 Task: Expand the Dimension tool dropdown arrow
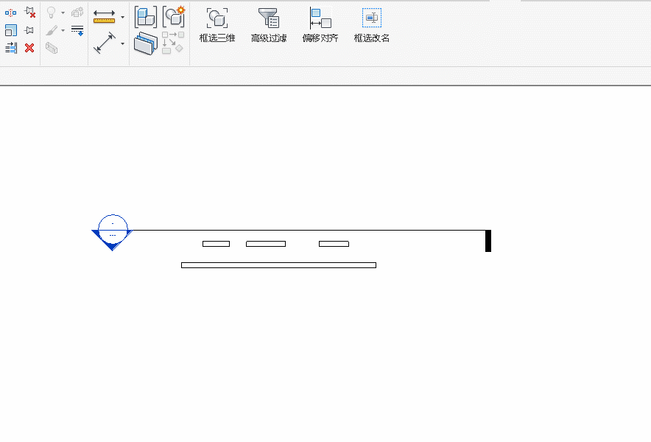pyautogui.click(x=122, y=43)
